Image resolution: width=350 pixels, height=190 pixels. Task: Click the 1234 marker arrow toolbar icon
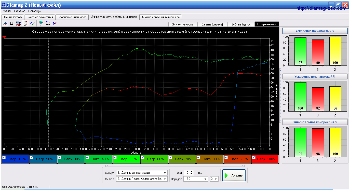(48, 23)
